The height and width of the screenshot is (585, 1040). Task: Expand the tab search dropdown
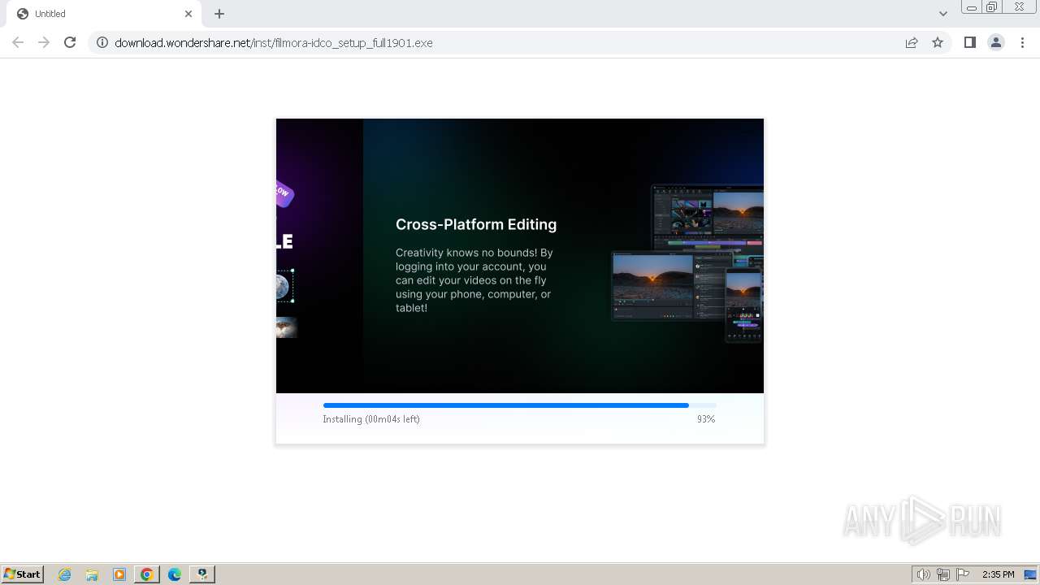tap(942, 14)
